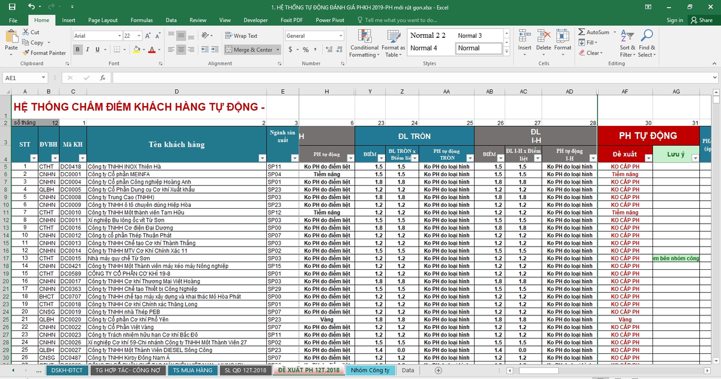Select the Normal 2 2 cell style
The image size is (721, 379).
tap(428, 35)
